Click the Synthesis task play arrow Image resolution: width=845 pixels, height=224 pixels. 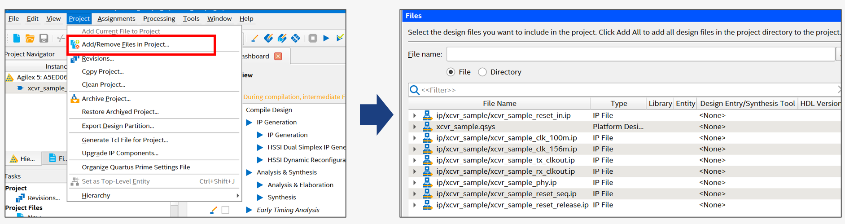click(260, 198)
